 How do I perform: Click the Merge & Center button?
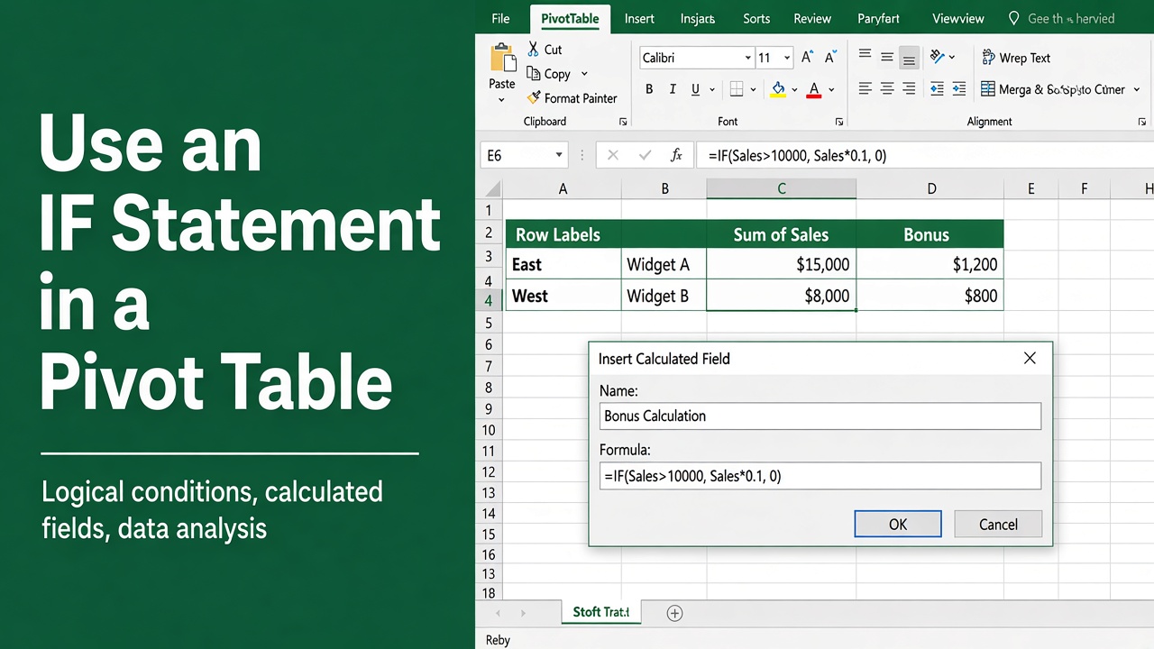(x=1052, y=89)
